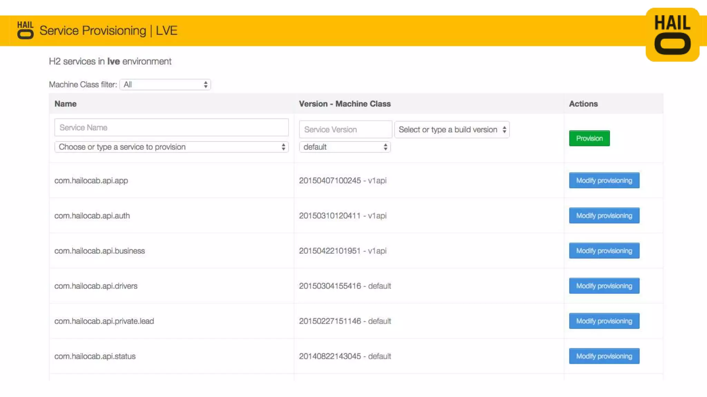Screen dimensions: 707x397
Task: Click the large Hailo logo badge
Action: 672,35
